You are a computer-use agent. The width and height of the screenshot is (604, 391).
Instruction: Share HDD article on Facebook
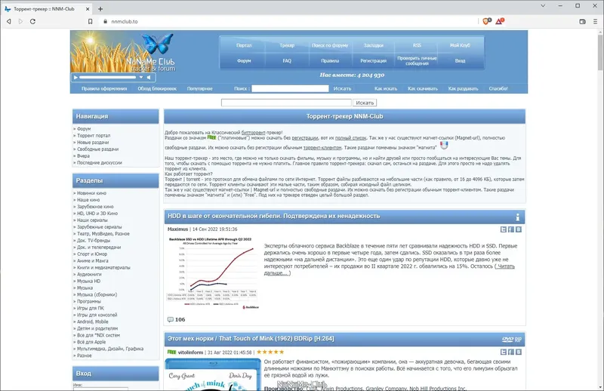coord(511,229)
